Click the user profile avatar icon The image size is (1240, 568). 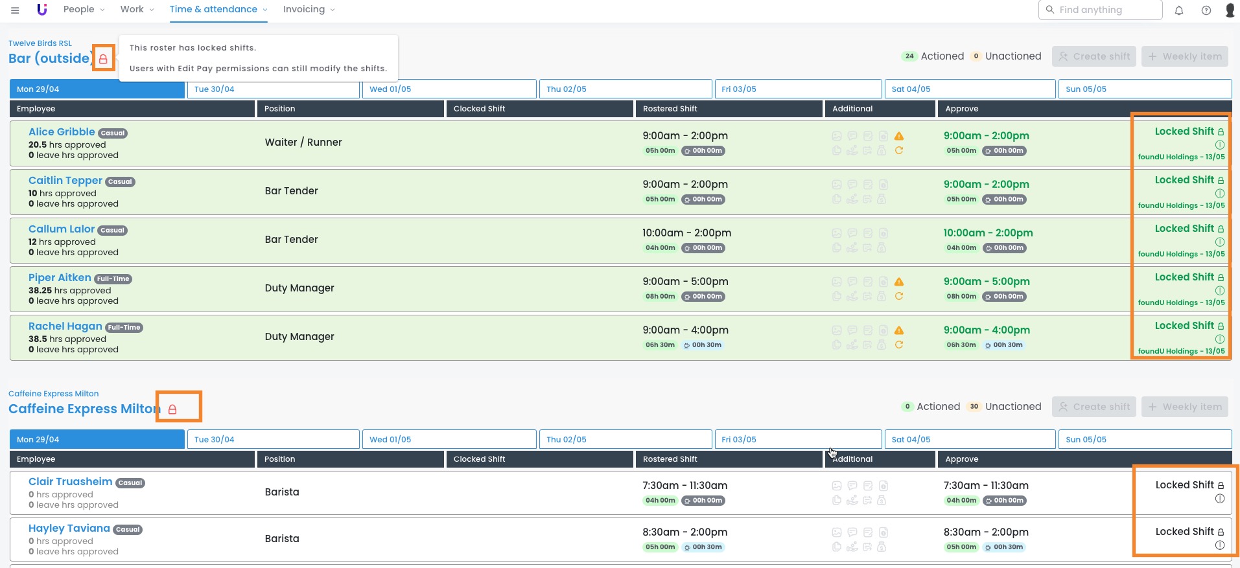pos(1230,10)
